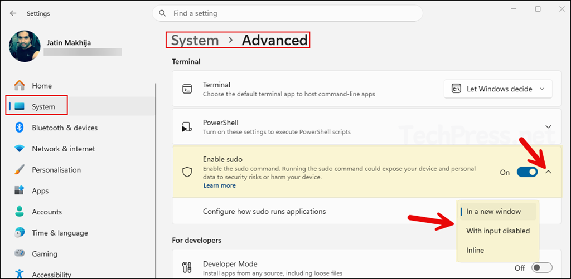This screenshot has height=279, width=571.
Task: Turn off the Enable sudo toggle
Action: pyautogui.click(x=527, y=172)
